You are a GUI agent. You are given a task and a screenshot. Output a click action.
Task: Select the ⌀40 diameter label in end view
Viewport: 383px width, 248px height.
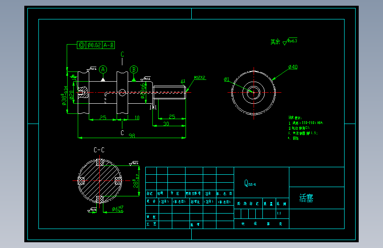coord(293,67)
